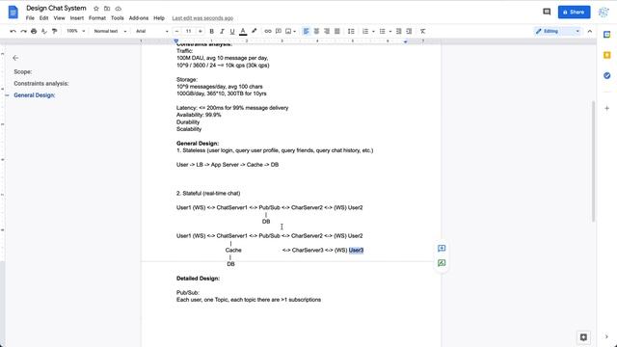Toggle numbered list
The width and height of the screenshot is (617, 347).
click(365, 31)
